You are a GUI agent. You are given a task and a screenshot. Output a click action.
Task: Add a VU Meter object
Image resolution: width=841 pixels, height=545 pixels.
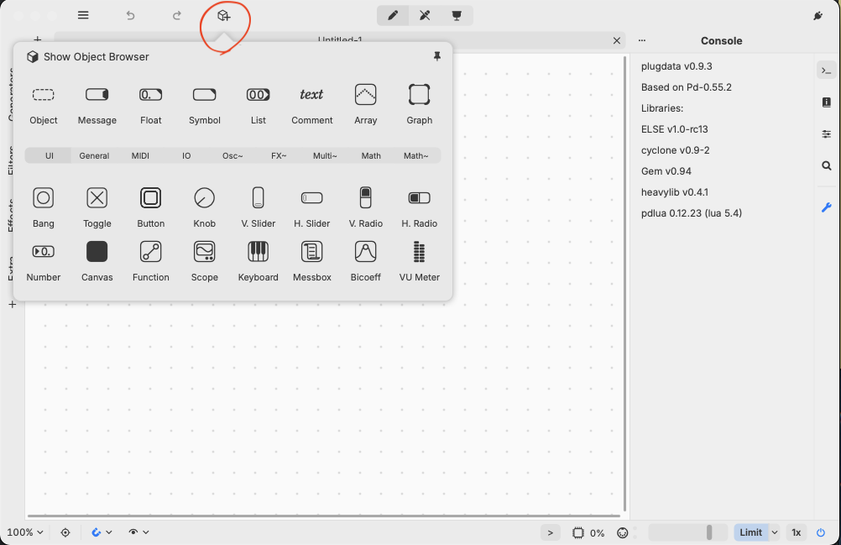pyautogui.click(x=419, y=261)
